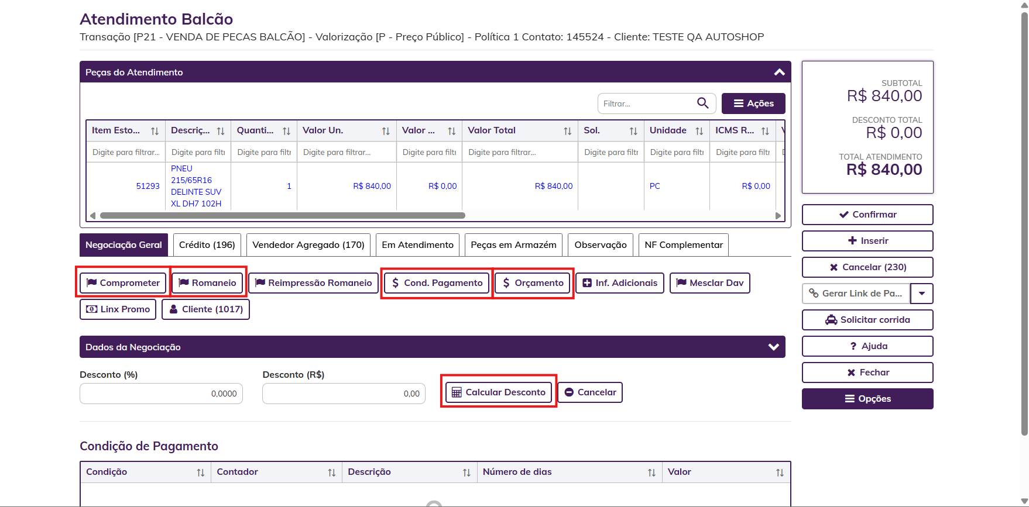
Task: Click the Romaneio button
Action: [207, 283]
